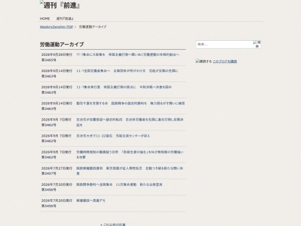301x226 pixels.
Task: Open article 自治労大会で11・22宣伝
Action: pyautogui.click(x=113, y=136)
